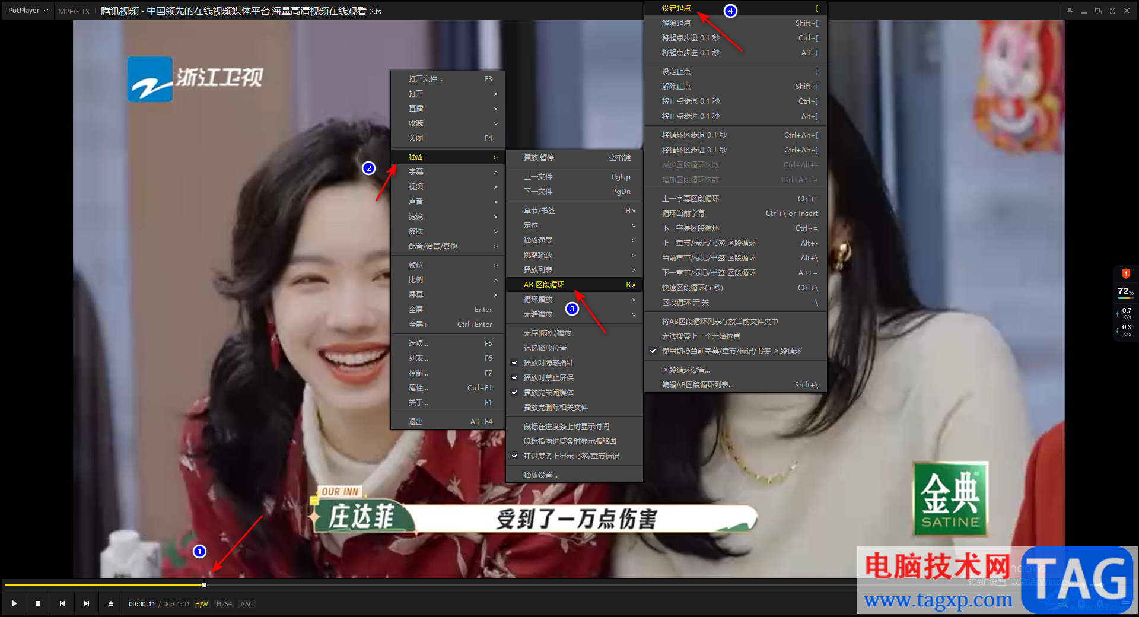Jump to the previous file in the control bar
This screenshot has height=617, width=1139.
coord(62,603)
